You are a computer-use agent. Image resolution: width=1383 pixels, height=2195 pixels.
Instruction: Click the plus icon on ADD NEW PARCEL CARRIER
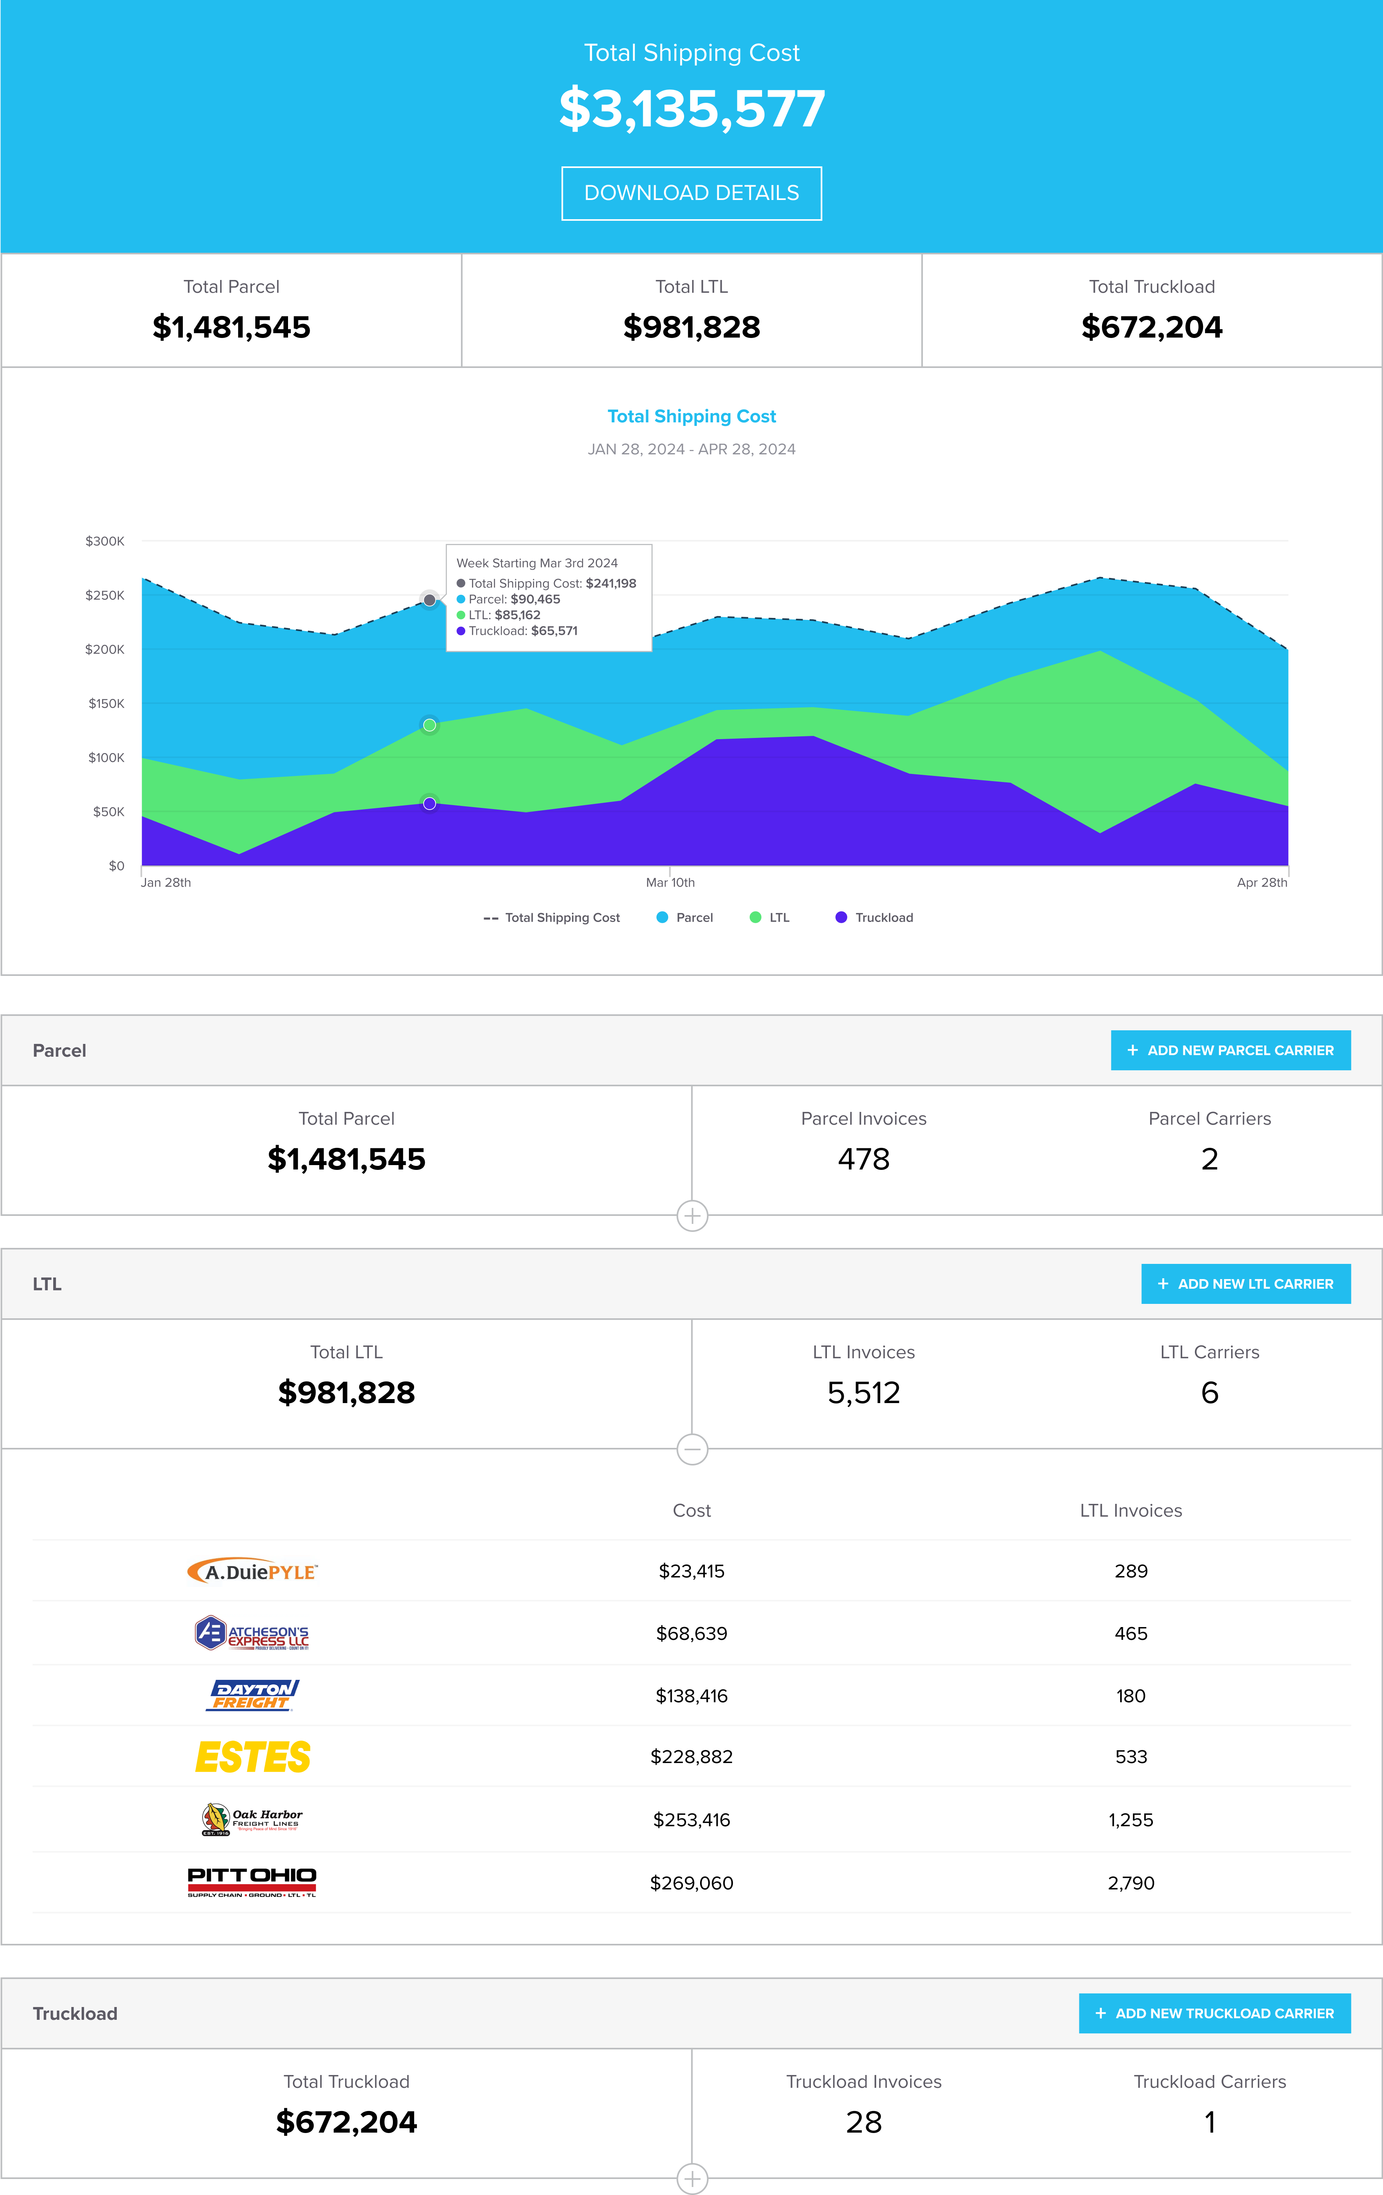pyautogui.click(x=1132, y=1050)
